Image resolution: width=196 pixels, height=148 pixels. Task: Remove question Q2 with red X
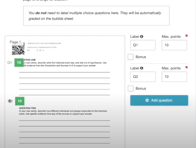[187, 67]
